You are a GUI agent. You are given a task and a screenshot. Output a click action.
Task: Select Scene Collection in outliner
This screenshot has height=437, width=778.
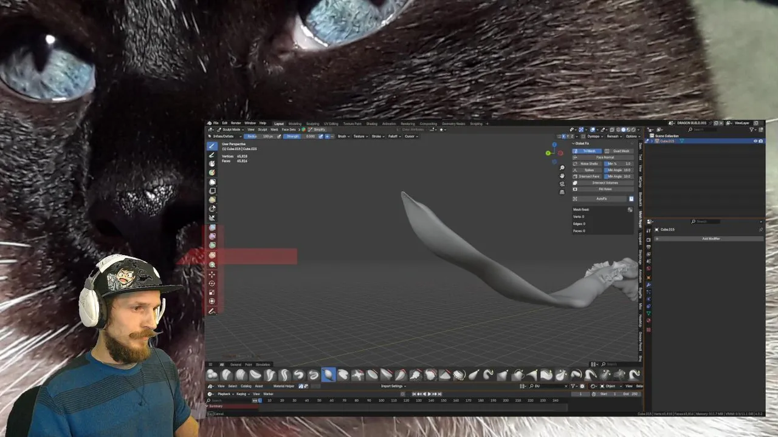(667, 136)
